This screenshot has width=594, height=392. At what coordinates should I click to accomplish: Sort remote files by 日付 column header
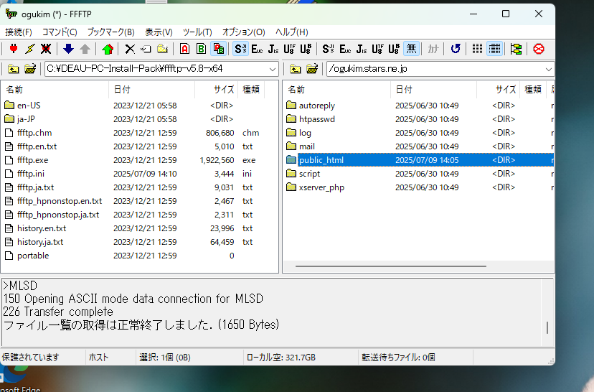405,90
